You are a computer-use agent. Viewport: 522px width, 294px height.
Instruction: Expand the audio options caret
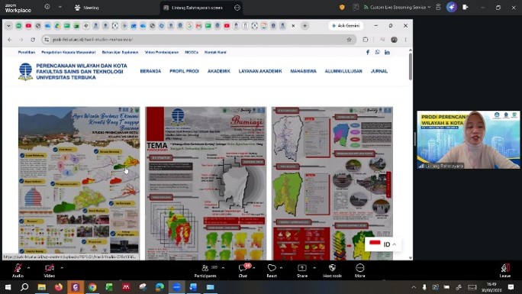pyautogui.click(x=29, y=267)
